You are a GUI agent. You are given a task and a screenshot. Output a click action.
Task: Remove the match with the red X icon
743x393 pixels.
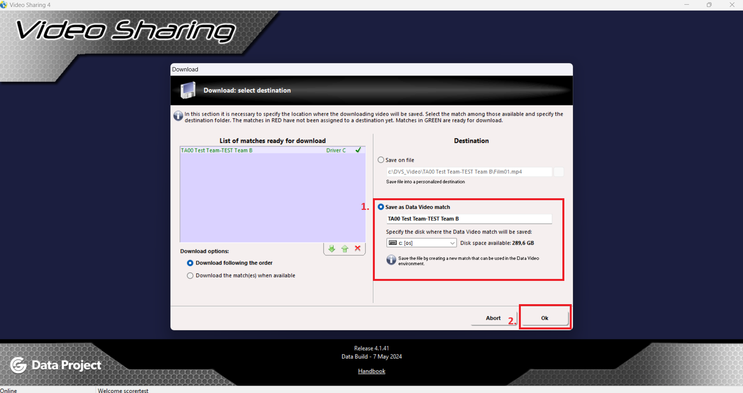[x=358, y=248]
